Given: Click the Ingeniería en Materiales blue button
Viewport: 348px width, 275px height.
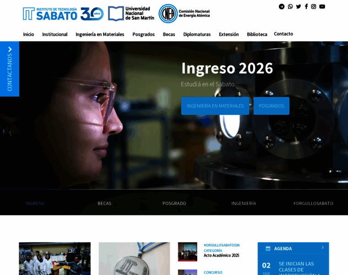Looking at the screenshot, I should pyautogui.click(x=215, y=106).
